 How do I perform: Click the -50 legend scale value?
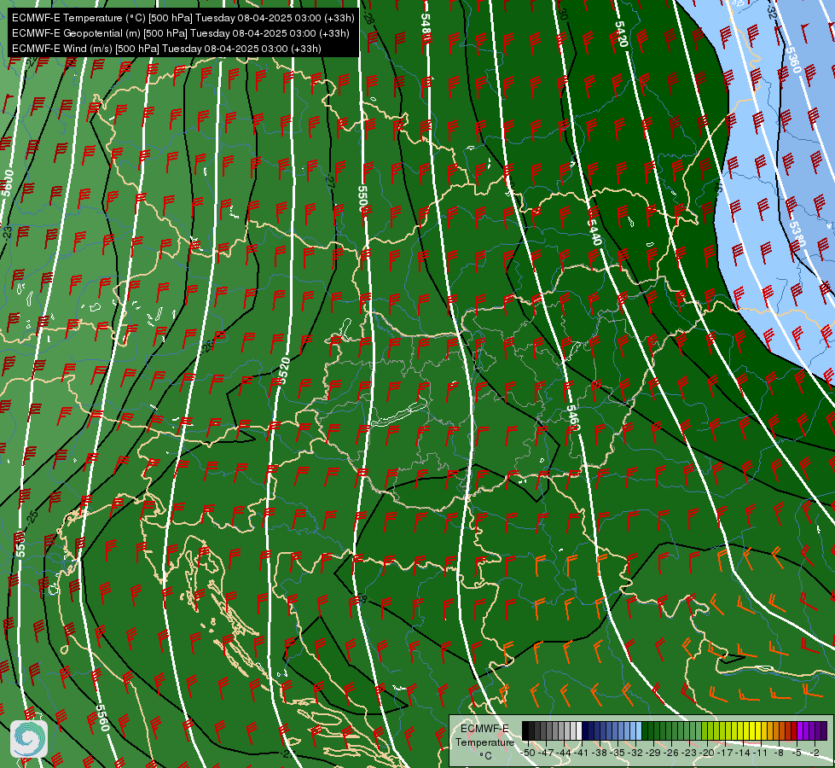(x=527, y=753)
